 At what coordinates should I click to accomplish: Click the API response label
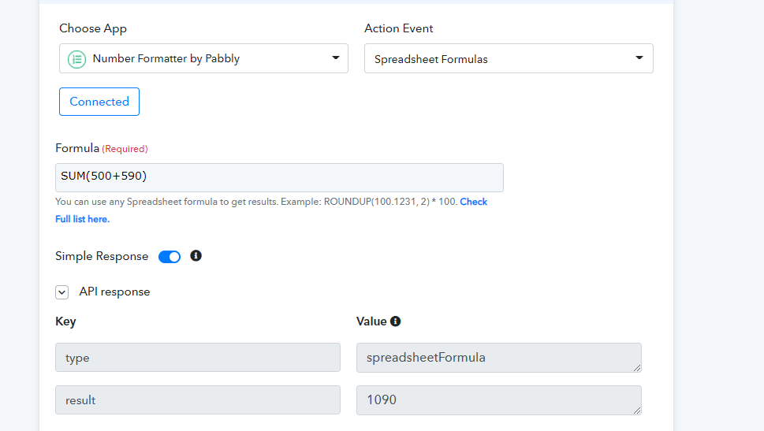pos(114,292)
